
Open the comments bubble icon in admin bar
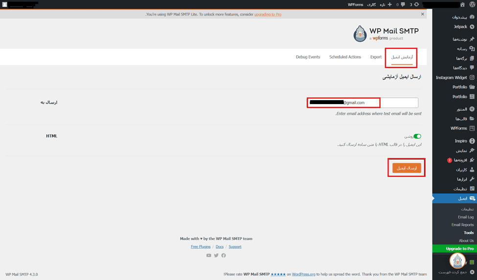402,4
